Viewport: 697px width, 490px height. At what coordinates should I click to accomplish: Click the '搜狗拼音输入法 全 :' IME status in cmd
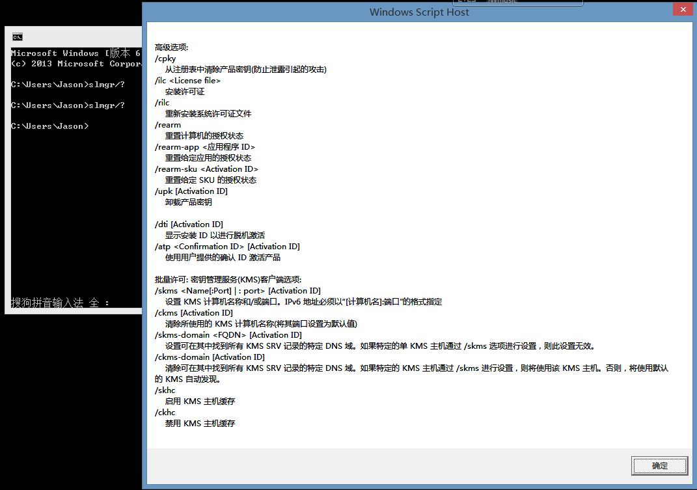pos(60,303)
